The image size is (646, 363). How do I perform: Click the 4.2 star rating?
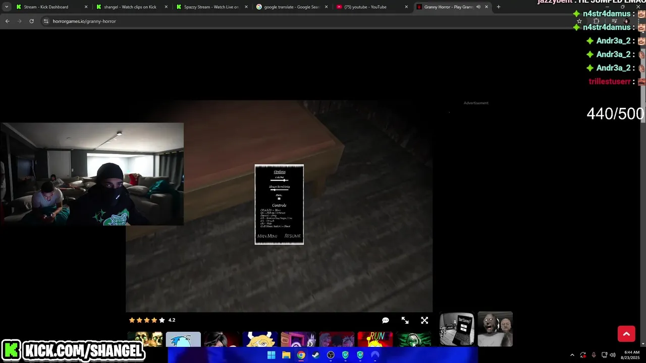(152, 320)
